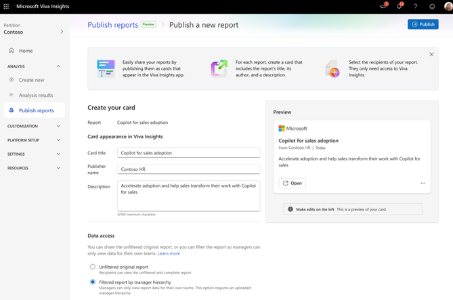The width and height of the screenshot is (453, 300).
Task: Go to Home in sidebar
Action: coord(26,51)
